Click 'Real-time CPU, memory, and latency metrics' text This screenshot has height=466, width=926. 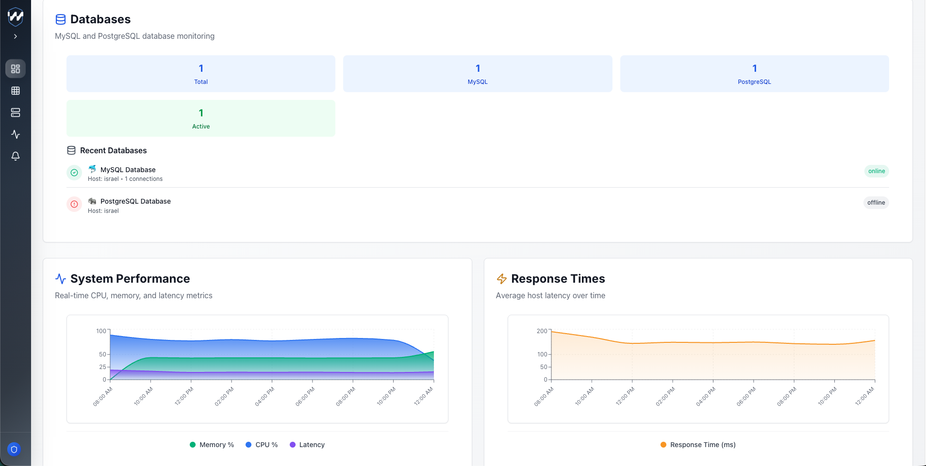(133, 295)
